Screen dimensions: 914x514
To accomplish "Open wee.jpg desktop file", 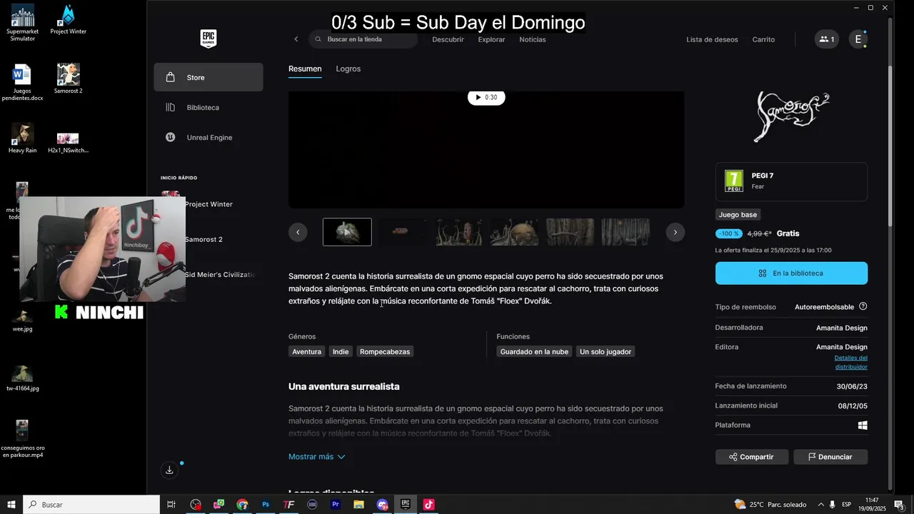I will click(22, 321).
